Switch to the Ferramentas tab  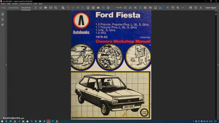click(x=13, y=8)
